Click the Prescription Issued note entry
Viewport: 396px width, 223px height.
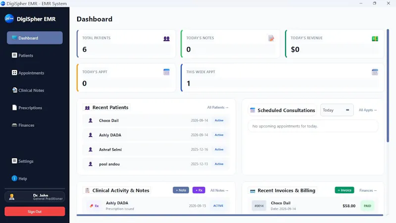click(120, 209)
